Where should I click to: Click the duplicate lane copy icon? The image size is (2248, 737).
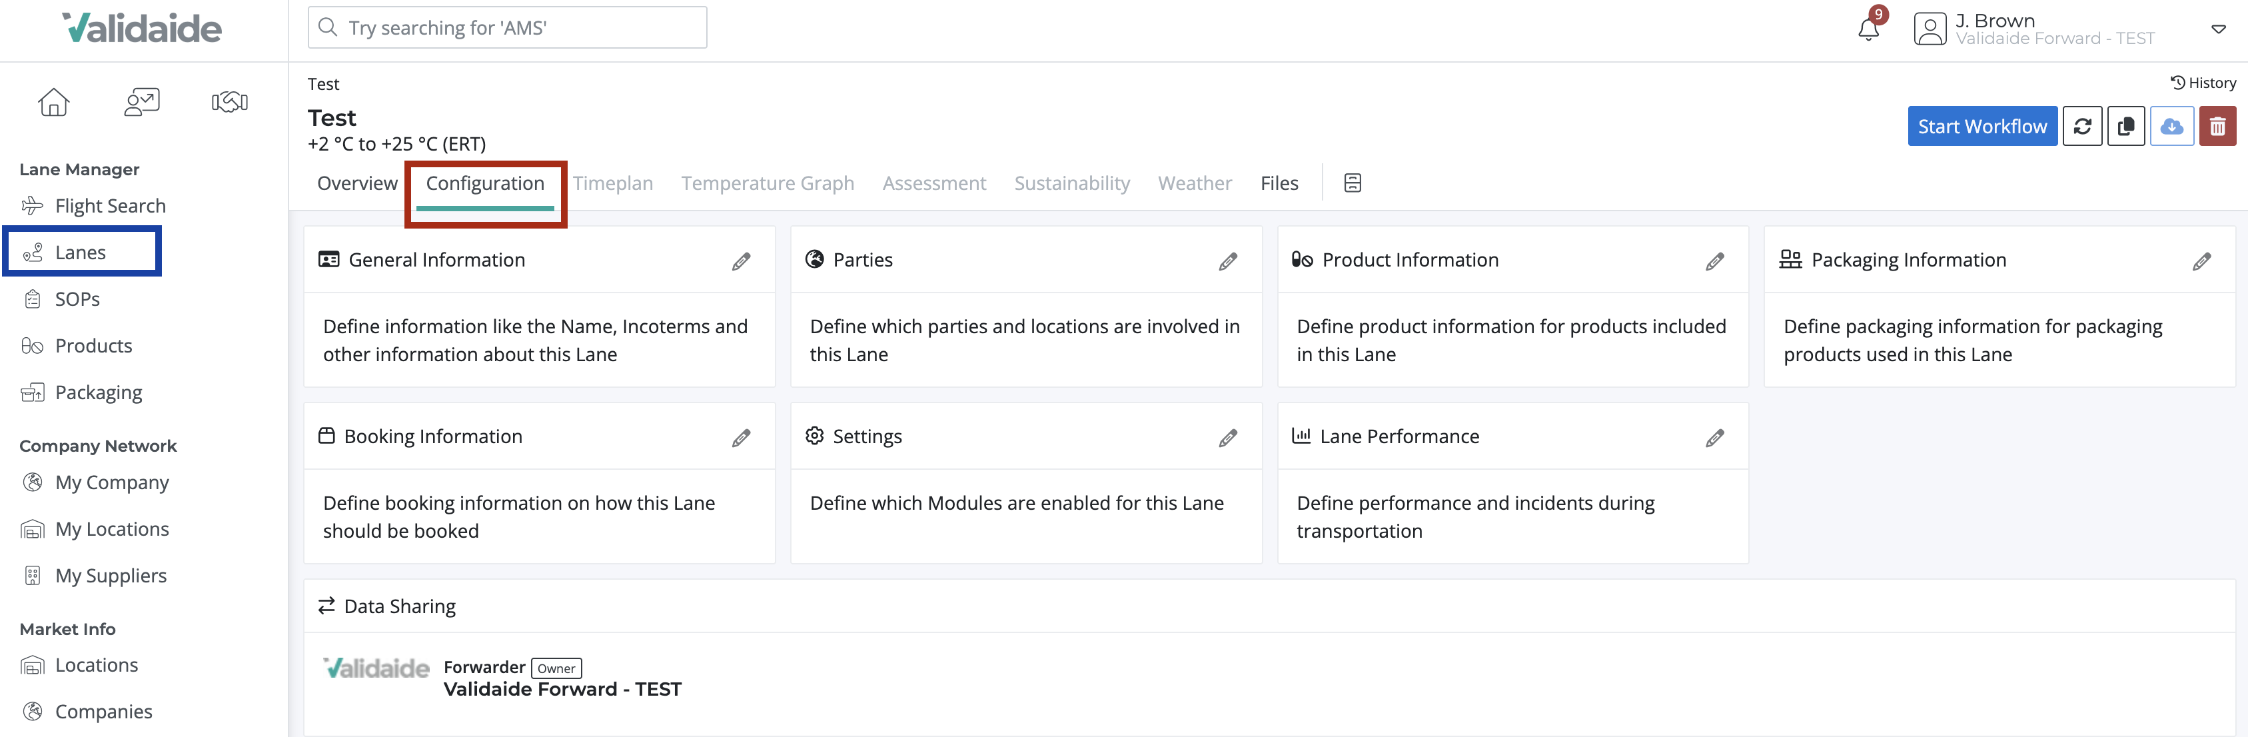click(2126, 127)
